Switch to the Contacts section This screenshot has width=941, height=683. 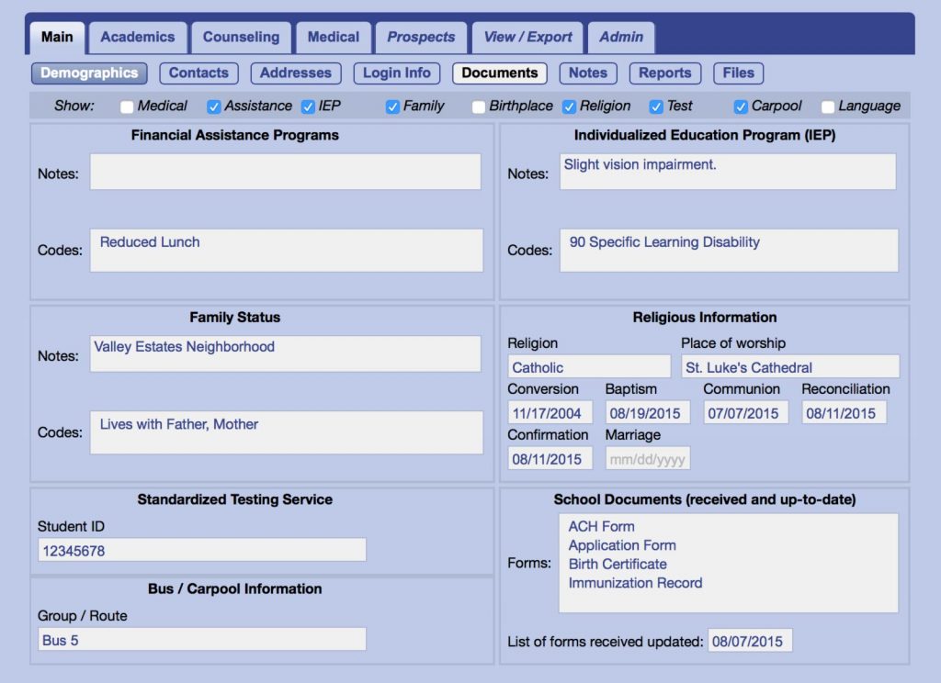pyautogui.click(x=198, y=73)
